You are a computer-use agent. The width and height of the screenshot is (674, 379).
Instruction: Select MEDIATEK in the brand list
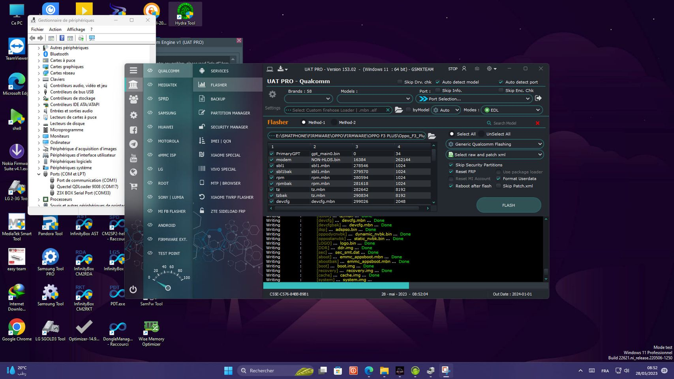point(167,85)
